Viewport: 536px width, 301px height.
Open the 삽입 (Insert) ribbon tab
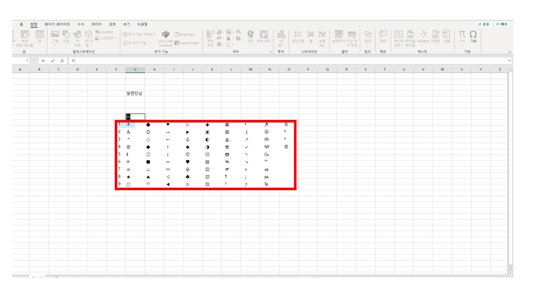click(x=34, y=24)
